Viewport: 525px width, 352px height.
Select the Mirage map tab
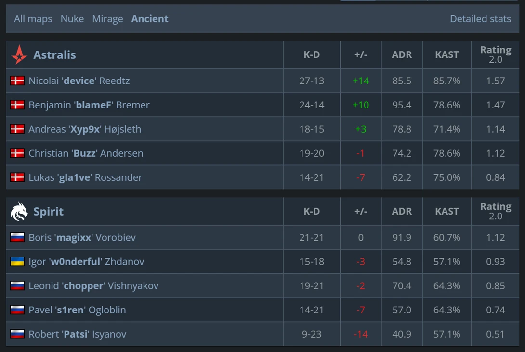click(x=107, y=19)
